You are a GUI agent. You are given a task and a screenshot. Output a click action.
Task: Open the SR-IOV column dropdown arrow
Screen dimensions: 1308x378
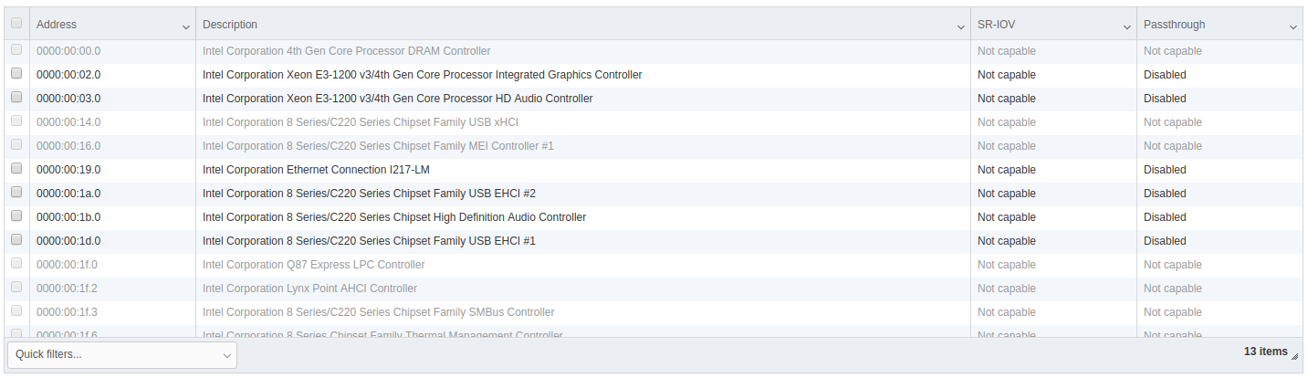[x=1126, y=27]
